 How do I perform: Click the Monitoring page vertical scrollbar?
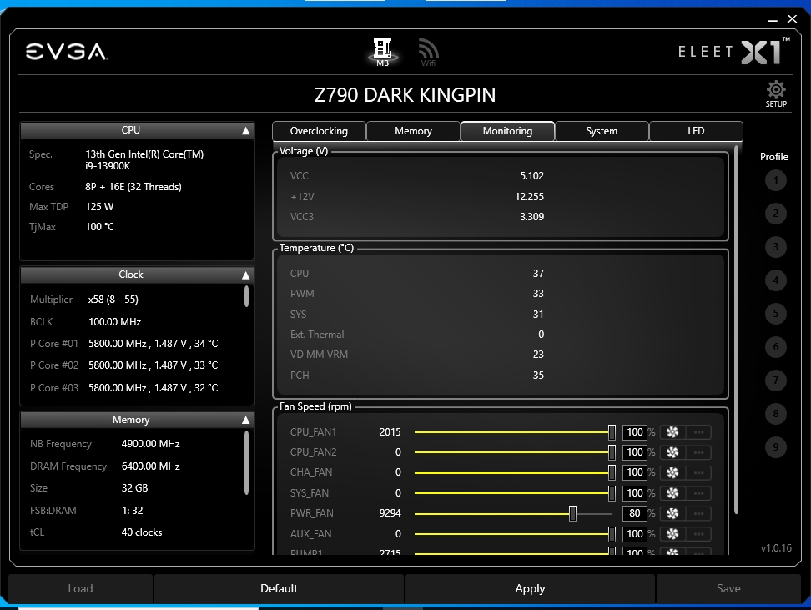(736, 331)
